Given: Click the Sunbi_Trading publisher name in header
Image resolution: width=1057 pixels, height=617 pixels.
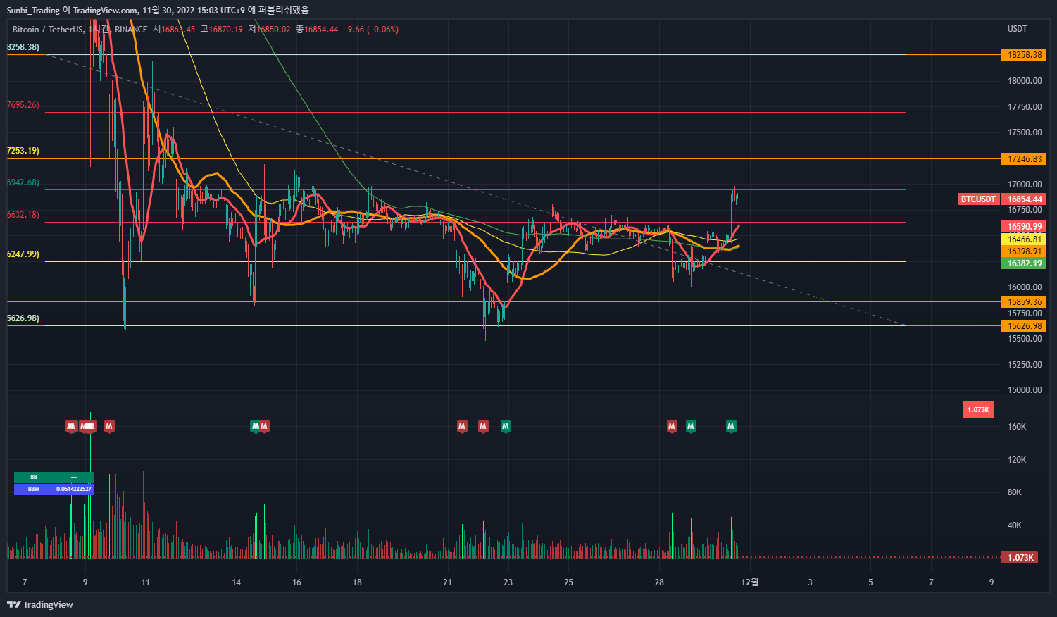Looking at the screenshot, I should (x=33, y=10).
